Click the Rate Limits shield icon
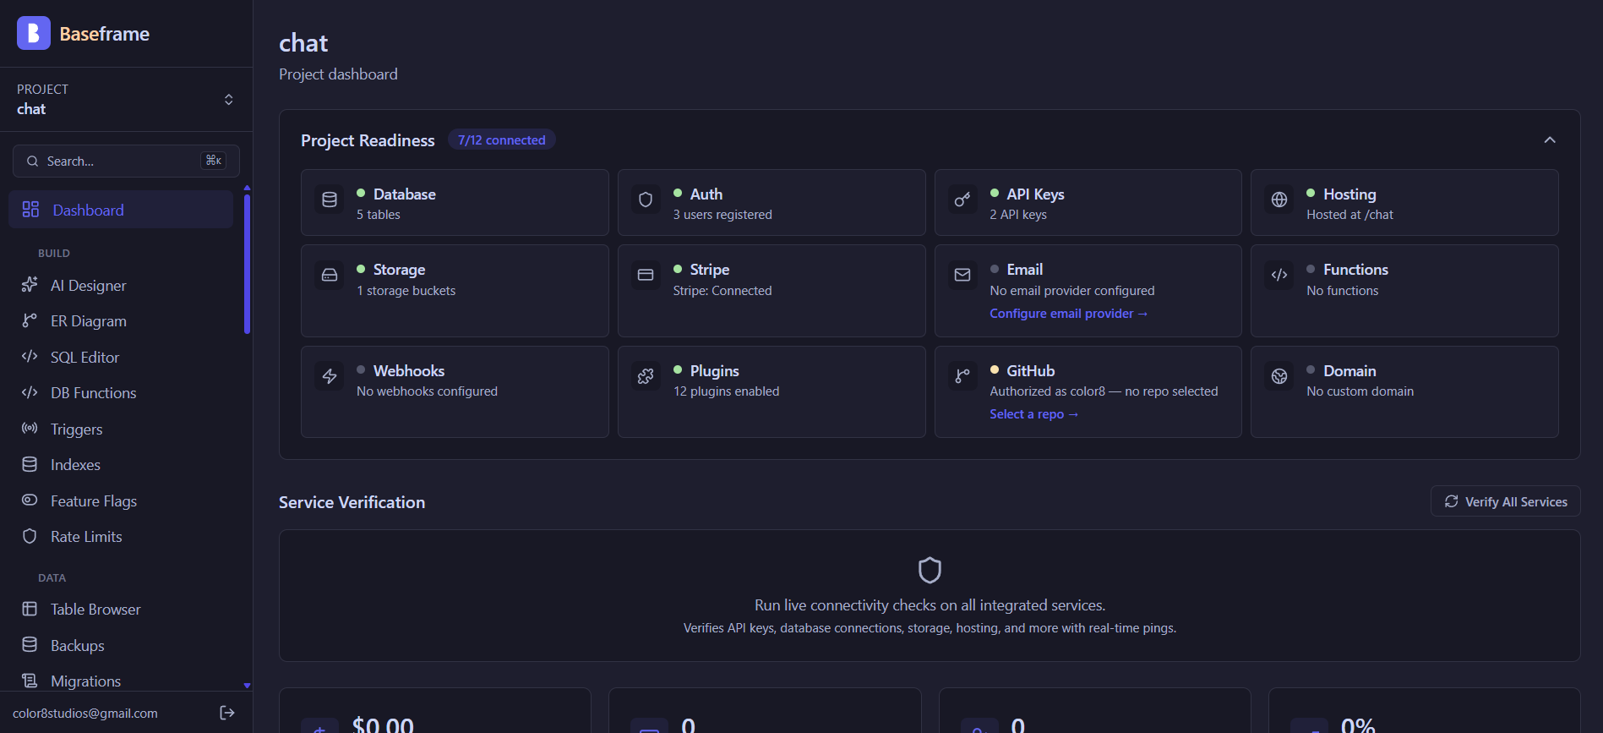The height and width of the screenshot is (733, 1603). [x=30, y=536]
